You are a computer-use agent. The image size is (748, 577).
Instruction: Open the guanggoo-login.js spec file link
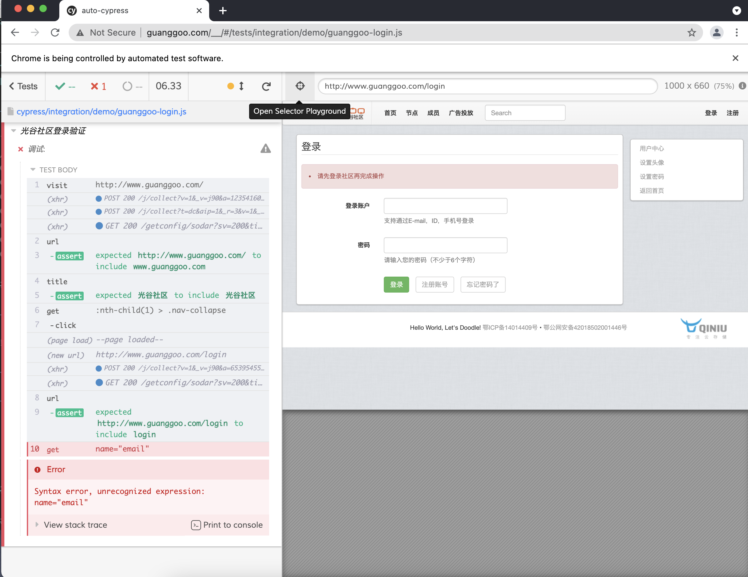click(101, 112)
